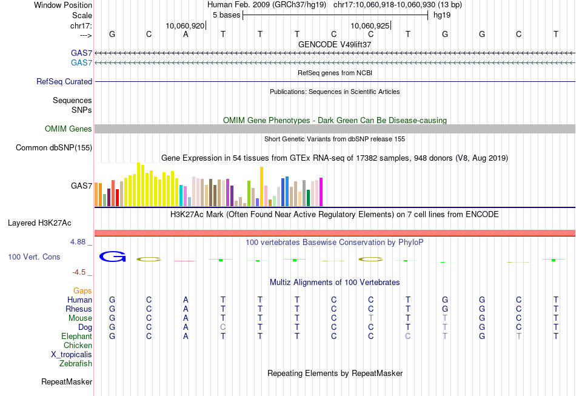
Task: Click the RefSeq genes from NCBI title
Action: (335, 73)
